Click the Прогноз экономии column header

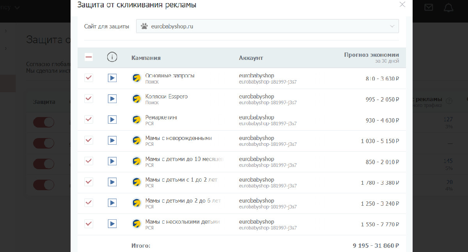pos(371,55)
